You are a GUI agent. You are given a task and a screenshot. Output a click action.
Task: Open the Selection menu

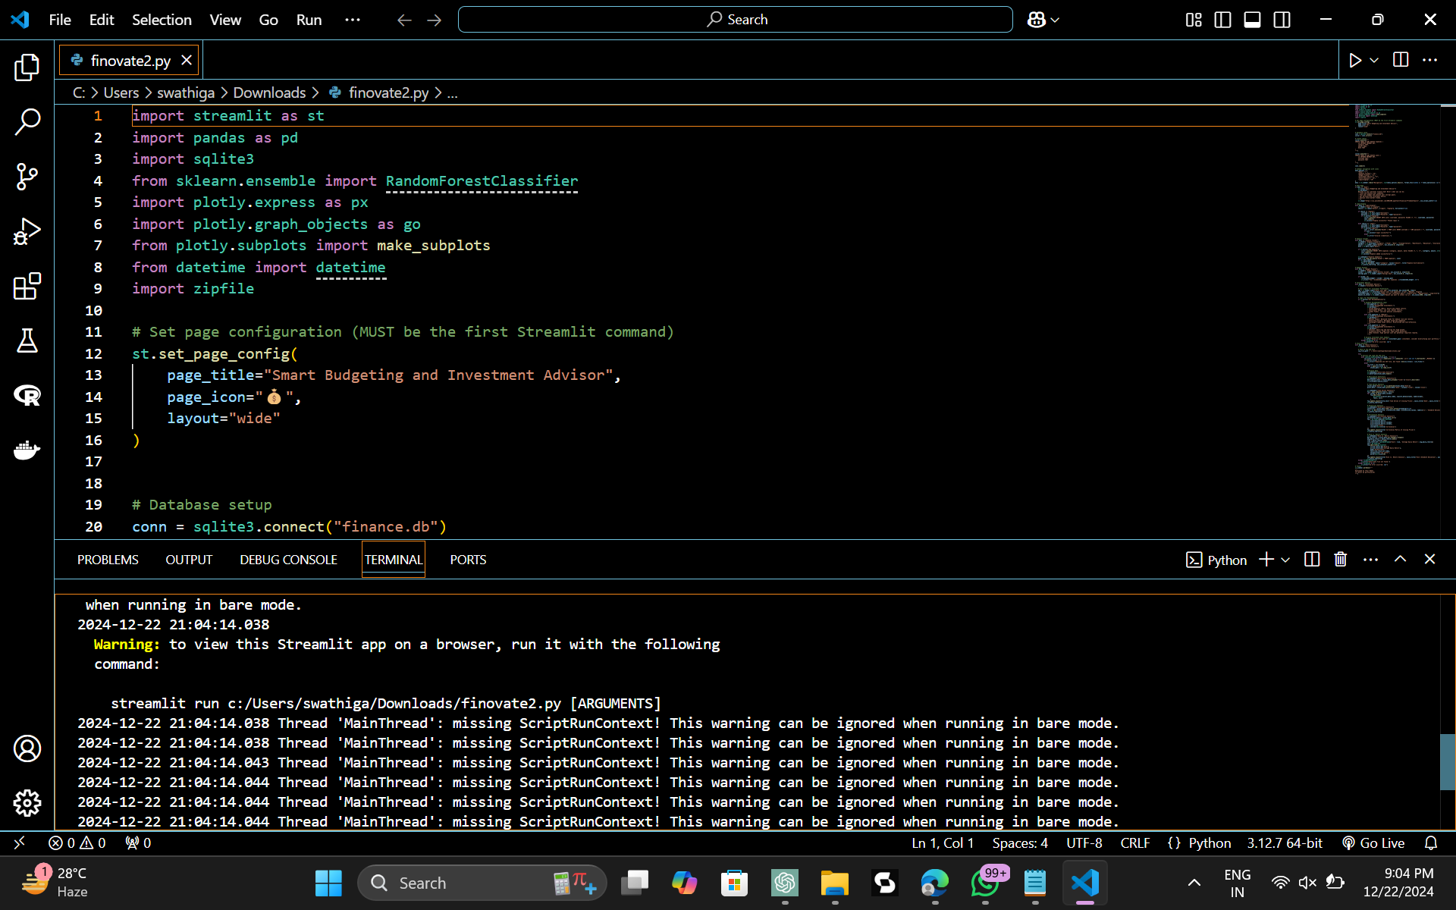162,20
